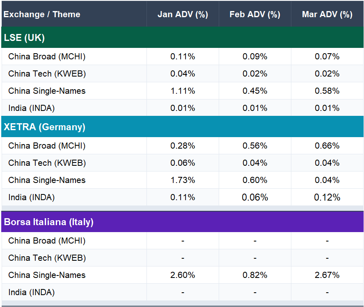This screenshot has height=307, width=364.
Task: Select XETRA China Broad Mar value 0.66%
Action: [327, 146]
